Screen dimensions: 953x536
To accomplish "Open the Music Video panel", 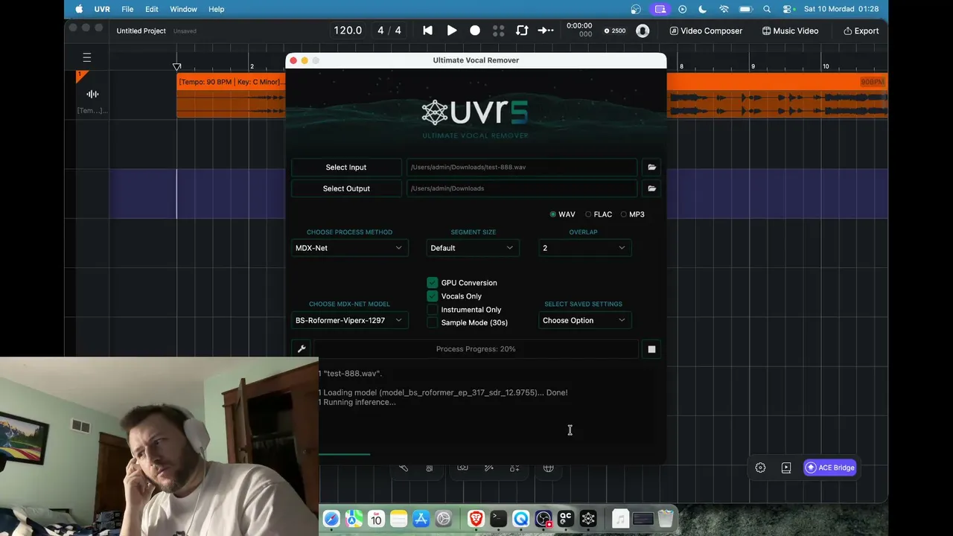I will 790,31.
